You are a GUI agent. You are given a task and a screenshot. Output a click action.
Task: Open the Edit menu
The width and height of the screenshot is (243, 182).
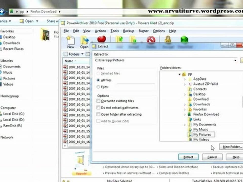tap(76, 31)
